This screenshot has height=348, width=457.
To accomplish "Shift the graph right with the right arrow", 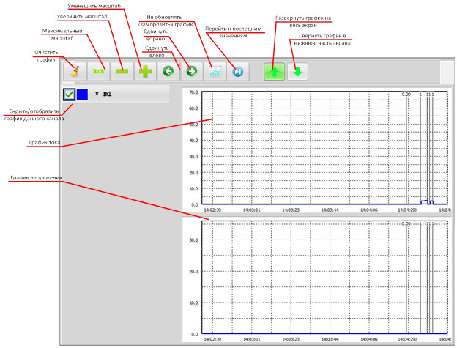I will click(191, 71).
